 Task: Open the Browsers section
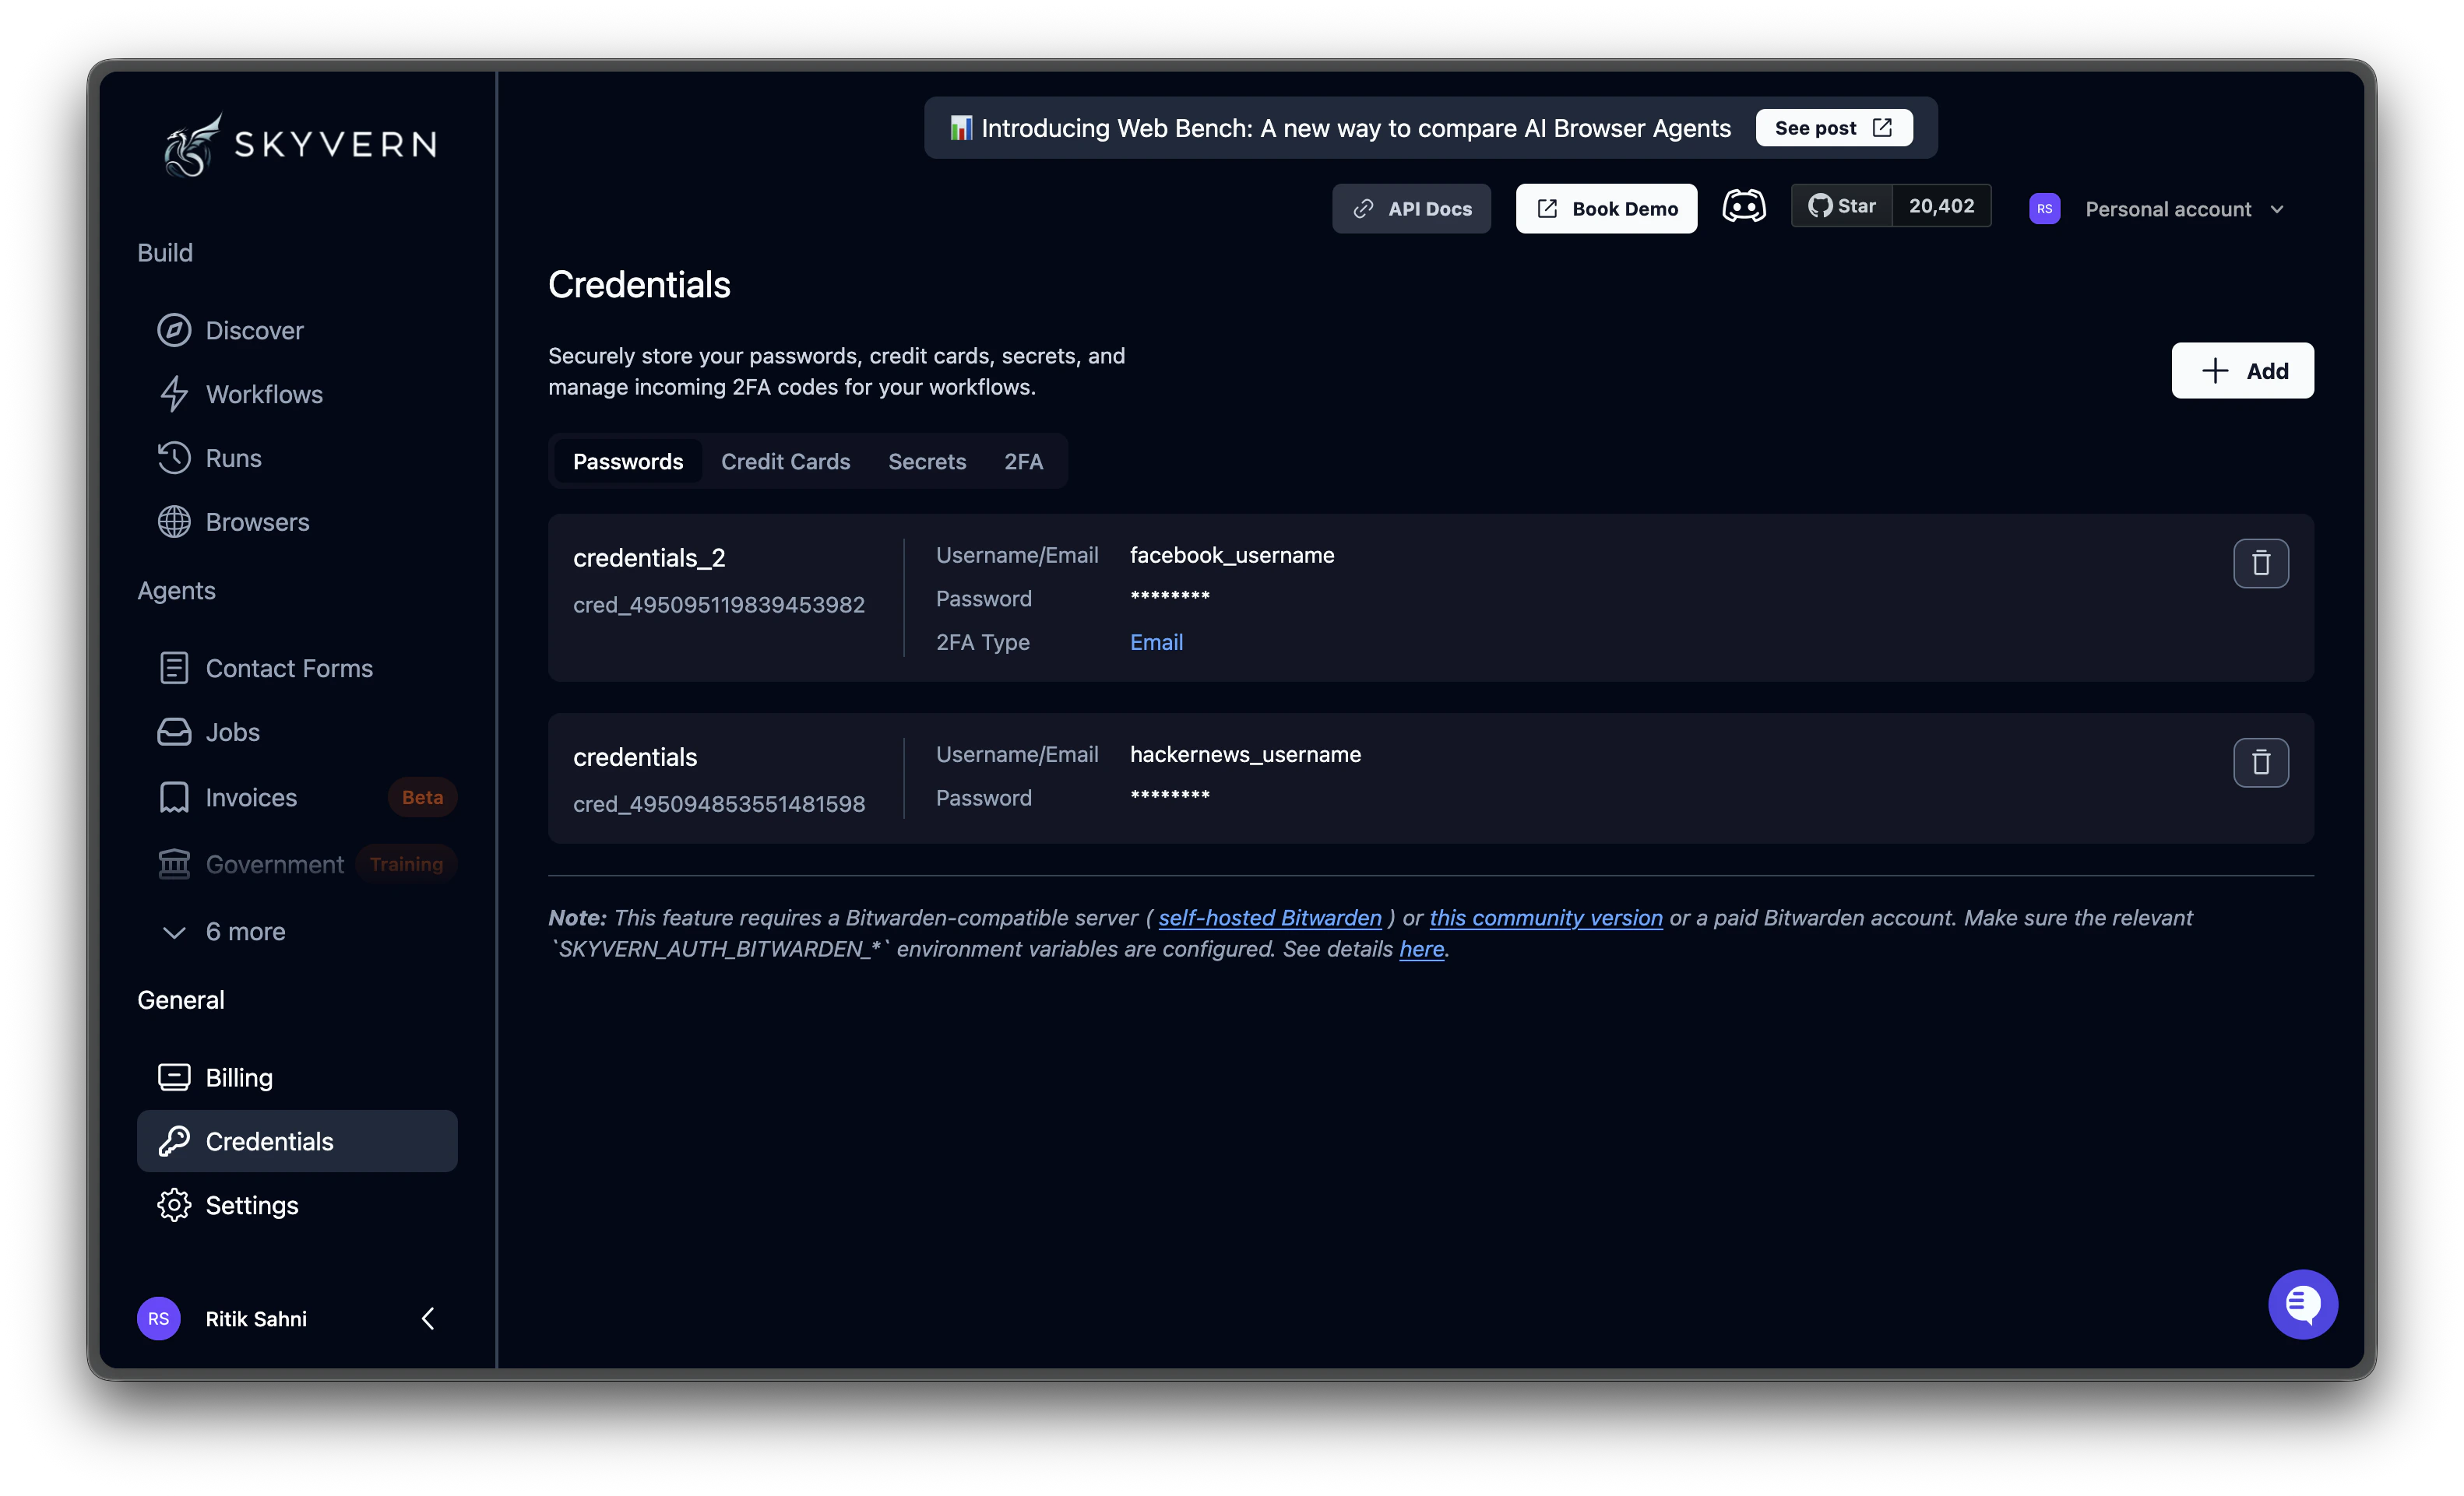(x=257, y=521)
